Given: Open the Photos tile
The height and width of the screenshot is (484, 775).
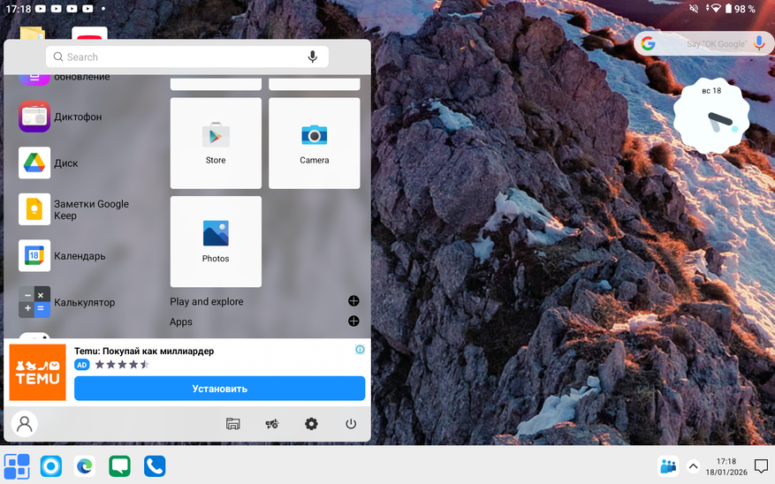Looking at the screenshot, I should [x=216, y=241].
